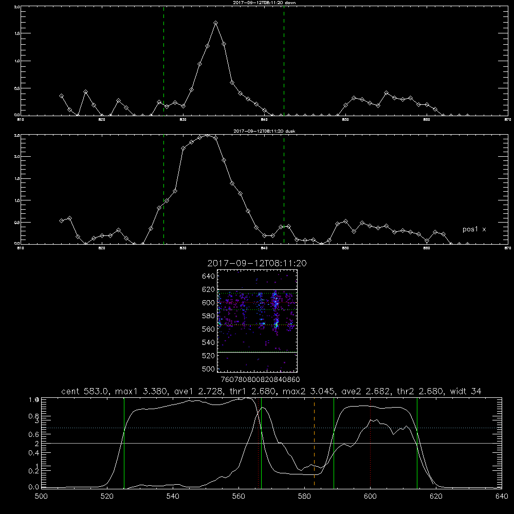514x514 pixels.
Task: Click the 'cent 583.0' statistics title line
Action: 271,391
